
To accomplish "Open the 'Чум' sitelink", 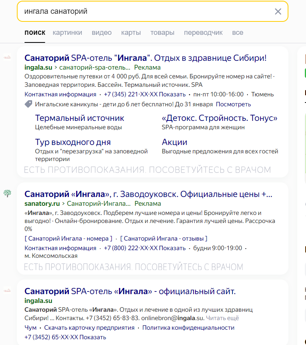I will point(30,328).
